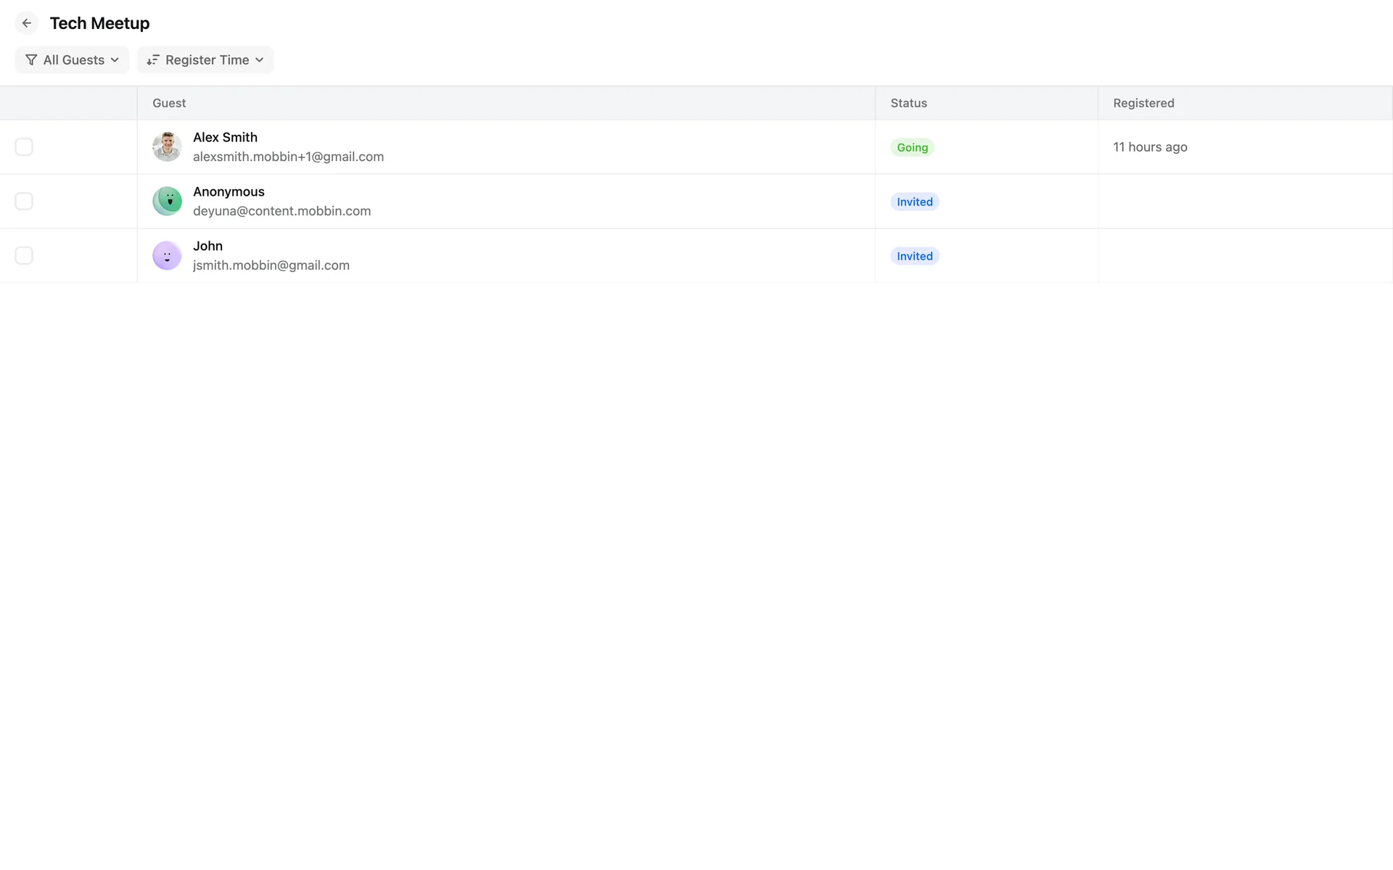
Task: Click the sort order icon
Action: pyautogui.click(x=152, y=60)
